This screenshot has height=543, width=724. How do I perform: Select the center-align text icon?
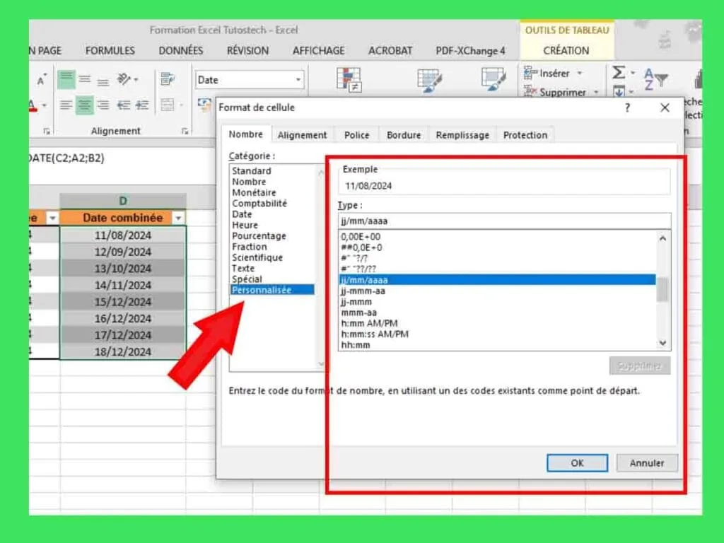tap(85, 104)
